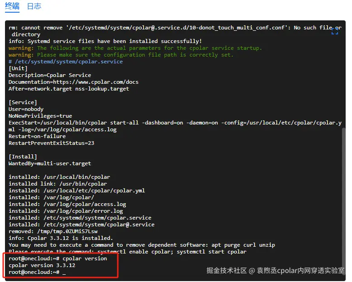Click the '[Install]' section header
The width and height of the screenshot is (352, 282).
23,157
